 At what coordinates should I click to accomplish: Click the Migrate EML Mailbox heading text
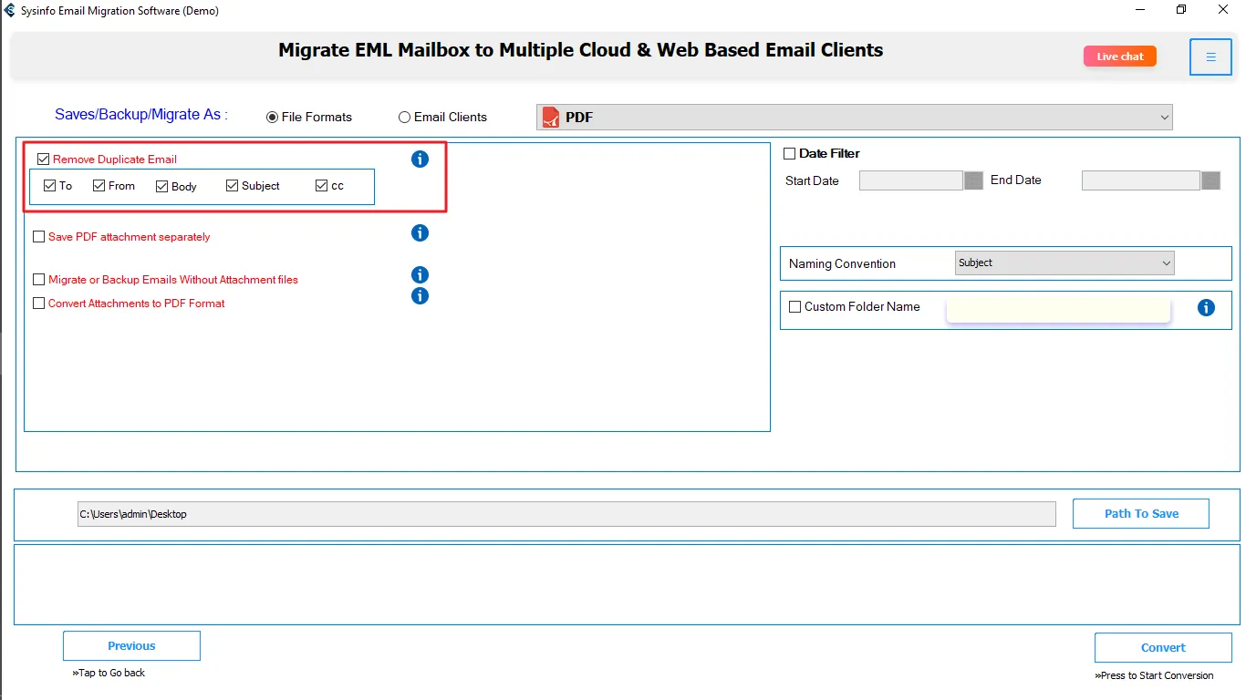click(x=581, y=50)
